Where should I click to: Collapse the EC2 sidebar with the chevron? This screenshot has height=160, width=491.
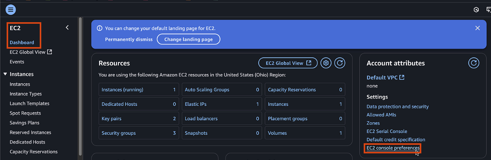(x=67, y=28)
